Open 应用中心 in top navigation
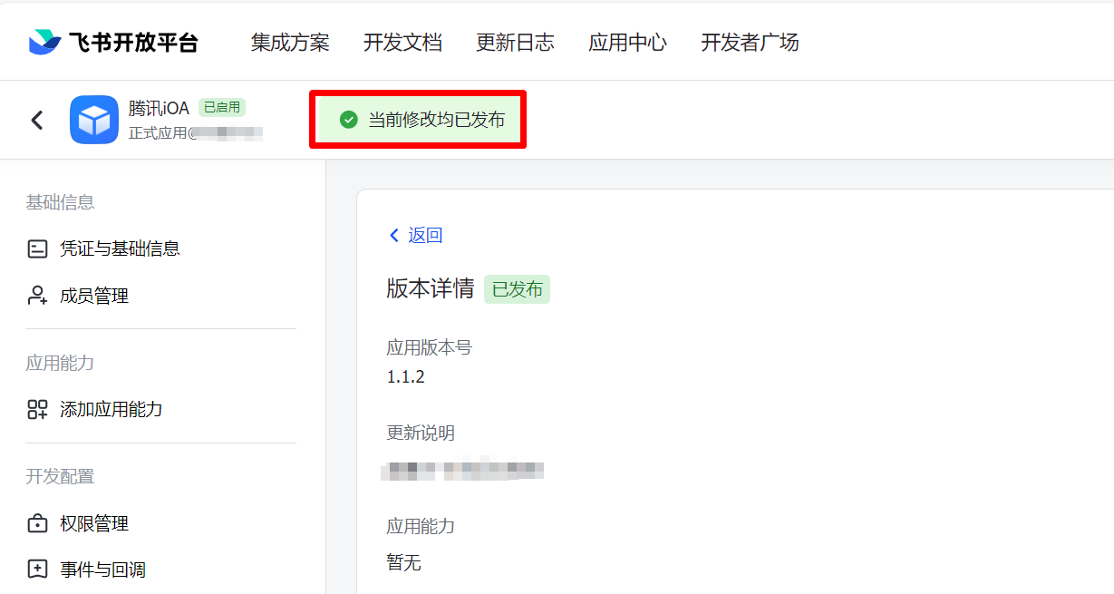Viewport: 1114px width, 594px height. 627,43
